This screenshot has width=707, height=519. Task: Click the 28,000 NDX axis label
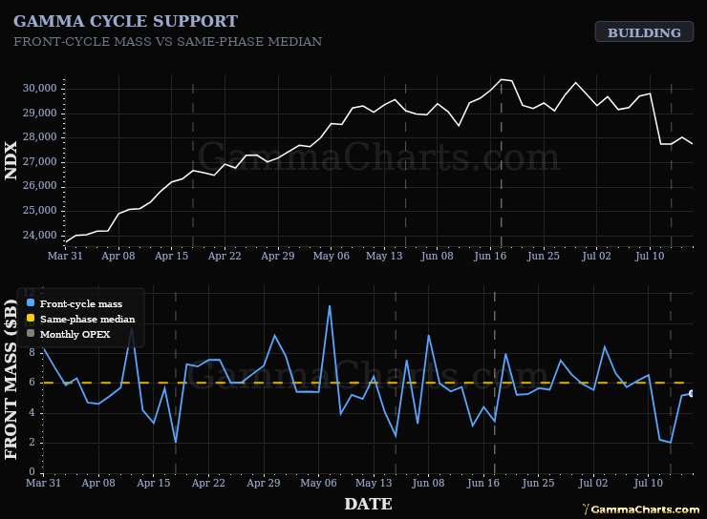40,137
